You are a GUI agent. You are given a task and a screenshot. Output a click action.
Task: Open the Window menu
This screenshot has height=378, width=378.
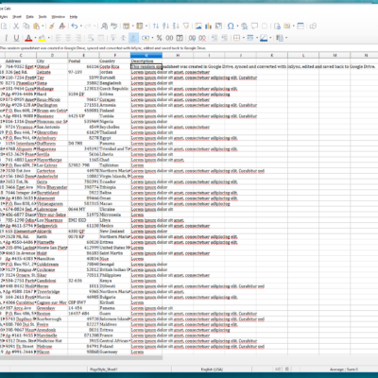point(58,17)
